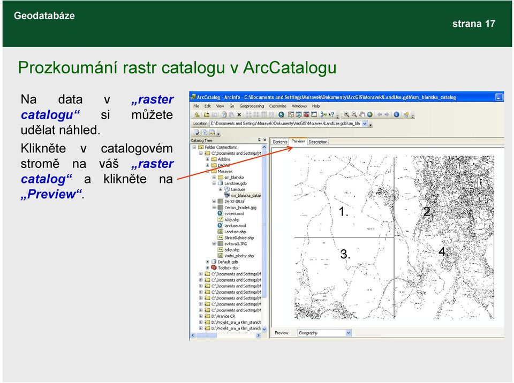Go back to previous extent arrow
The image size is (514, 383).
coord(380,114)
